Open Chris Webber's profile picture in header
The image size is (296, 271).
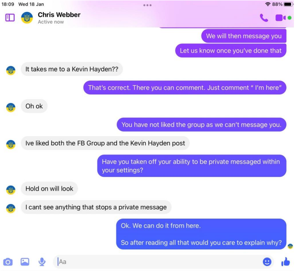(x=27, y=18)
